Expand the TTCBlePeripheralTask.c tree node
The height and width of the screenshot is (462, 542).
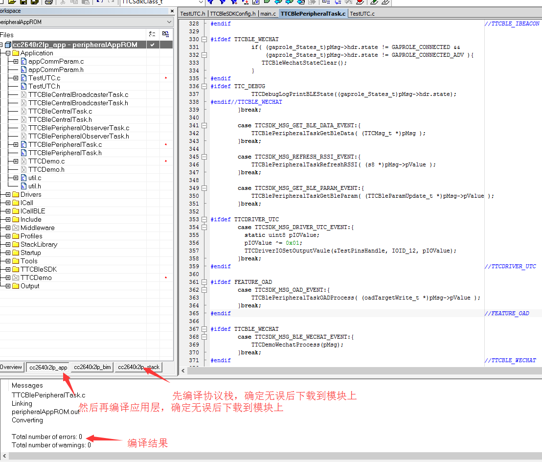[x=16, y=144]
